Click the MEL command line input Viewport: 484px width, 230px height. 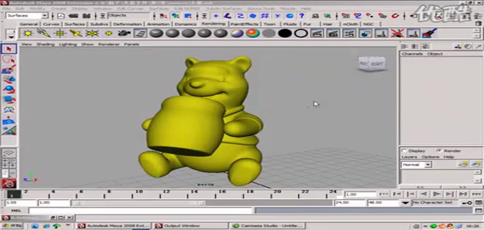141,210
